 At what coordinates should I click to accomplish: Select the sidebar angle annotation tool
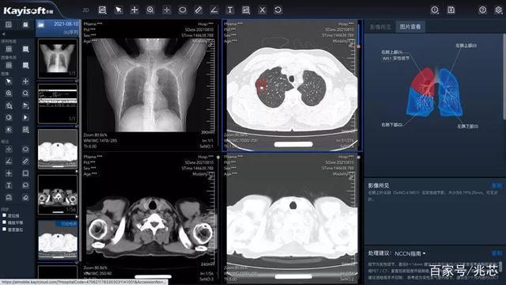coord(9,161)
